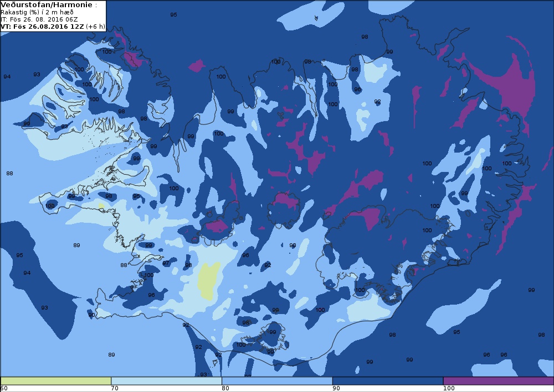The width and height of the screenshot is (554, 392).
Task: Click the pale blue 70–80 legend swatch
Action: [x=166, y=381]
